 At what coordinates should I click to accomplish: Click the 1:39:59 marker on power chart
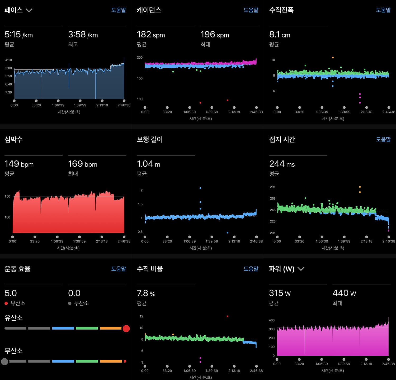[344, 359]
